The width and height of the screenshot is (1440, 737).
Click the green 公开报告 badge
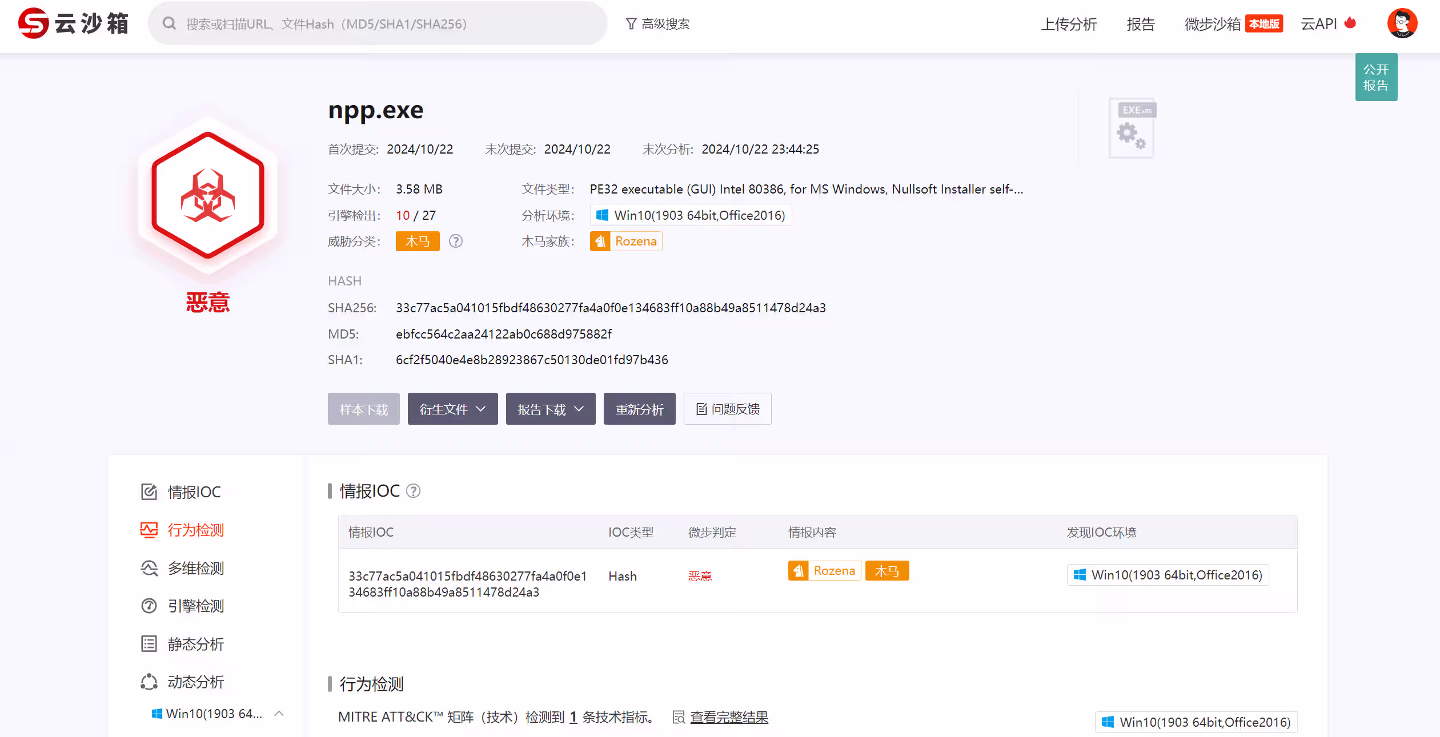point(1375,77)
